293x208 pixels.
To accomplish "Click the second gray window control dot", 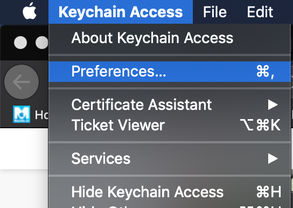I will pos(42,43).
